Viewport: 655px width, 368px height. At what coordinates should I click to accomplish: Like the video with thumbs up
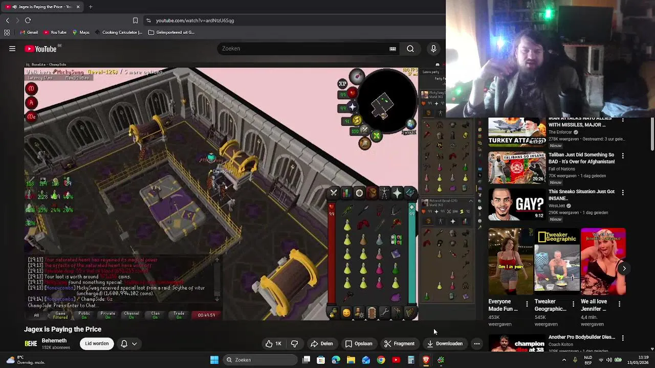tap(273, 343)
